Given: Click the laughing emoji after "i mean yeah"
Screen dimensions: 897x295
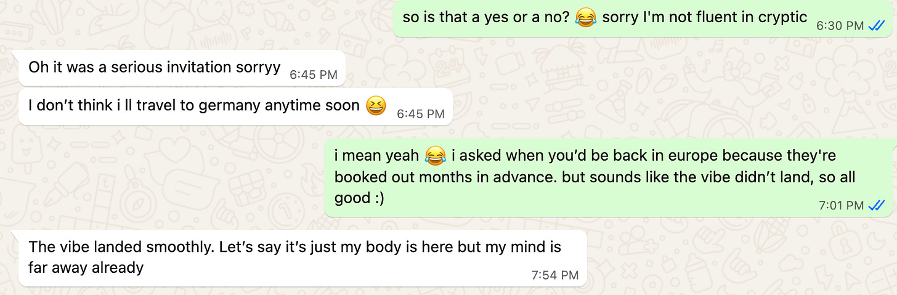Looking at the screenshot, I should point(435,155).
